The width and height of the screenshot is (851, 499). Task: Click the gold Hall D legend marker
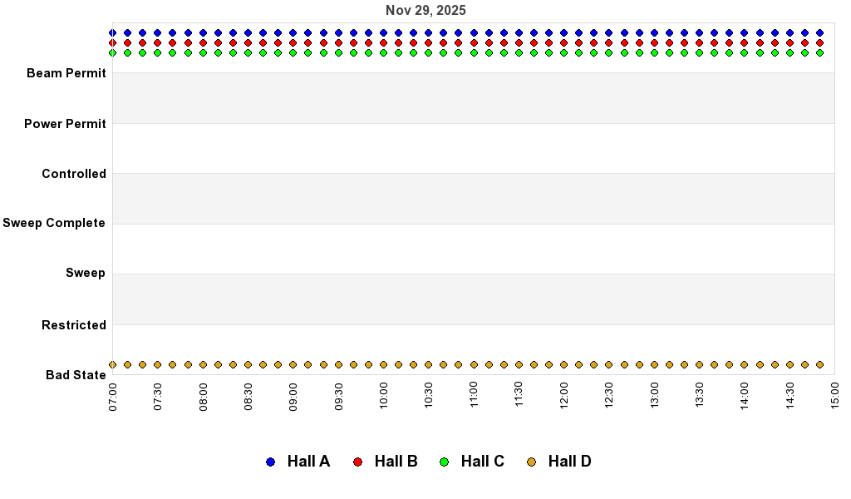[x=531, y=462]
